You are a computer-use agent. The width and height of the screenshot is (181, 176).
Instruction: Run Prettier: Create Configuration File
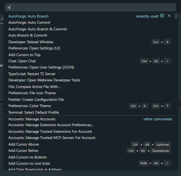click(x=90, y=100)
